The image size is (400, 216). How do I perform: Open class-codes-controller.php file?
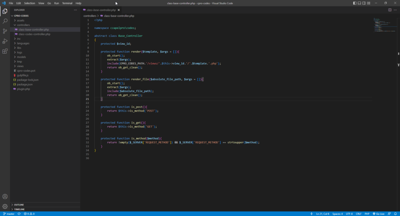(x=45, y=34)
